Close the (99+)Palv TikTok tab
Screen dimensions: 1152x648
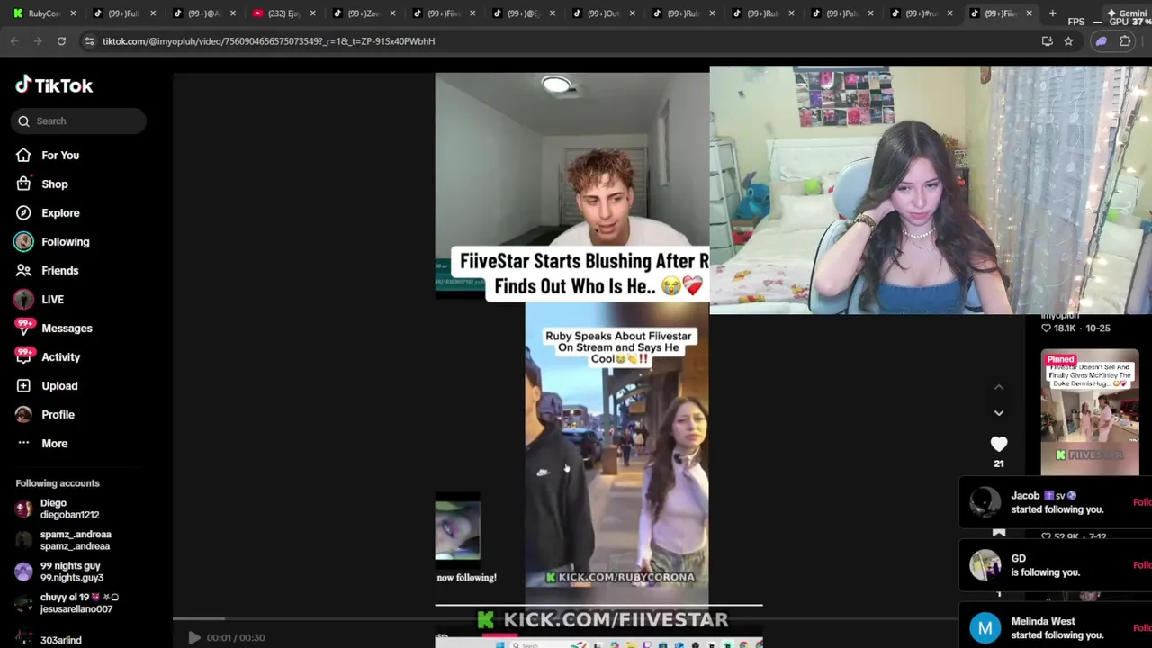870,13
